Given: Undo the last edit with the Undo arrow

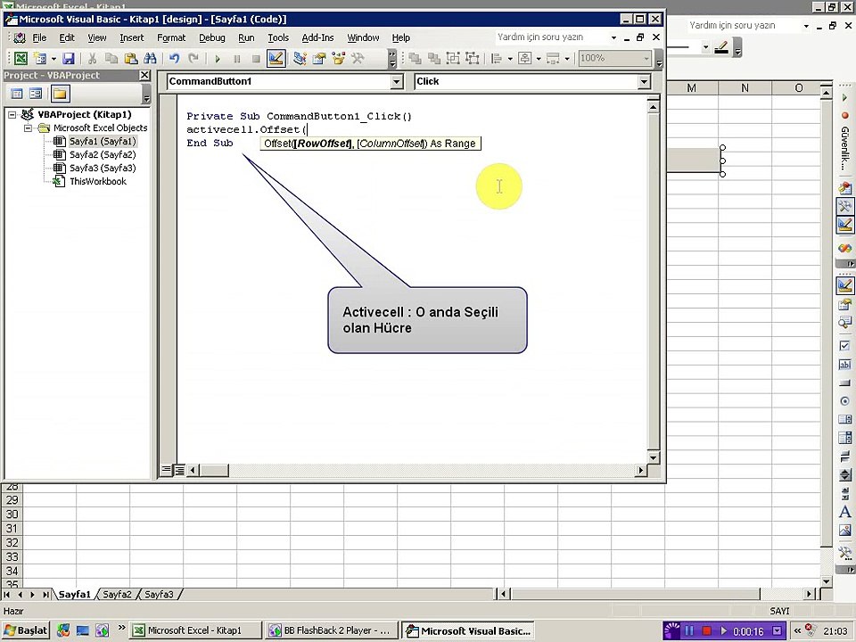Looking at the screenshot, I should [174, 58].
